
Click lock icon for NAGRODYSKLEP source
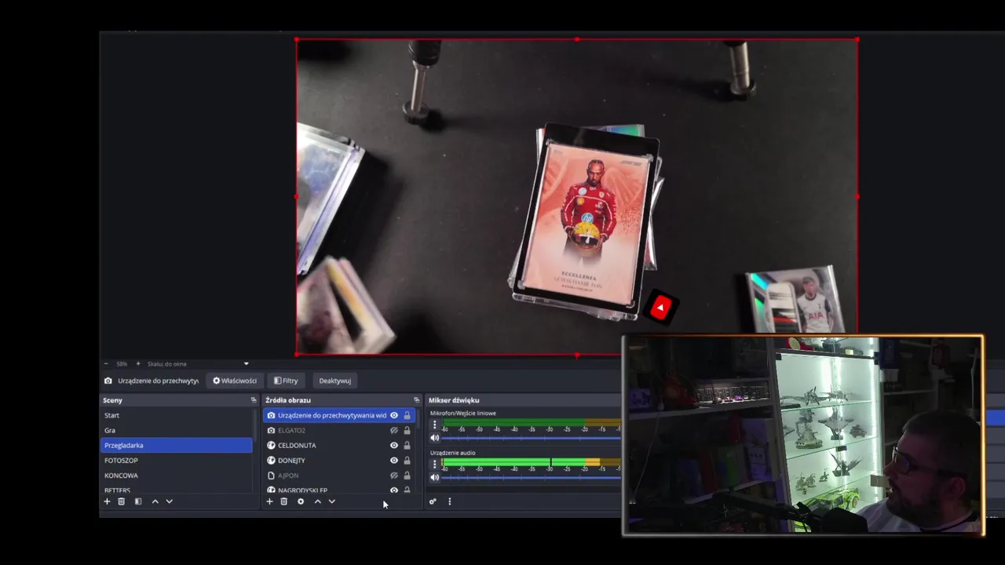(407, 490)
